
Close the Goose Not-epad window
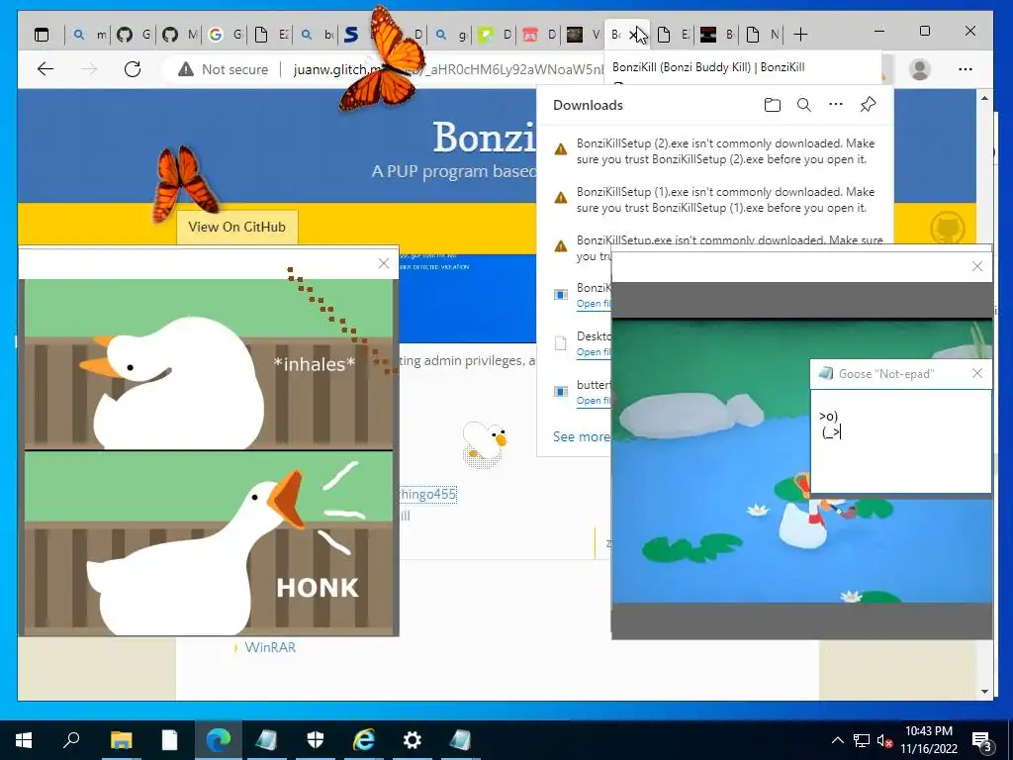click(x=976, y=373)
